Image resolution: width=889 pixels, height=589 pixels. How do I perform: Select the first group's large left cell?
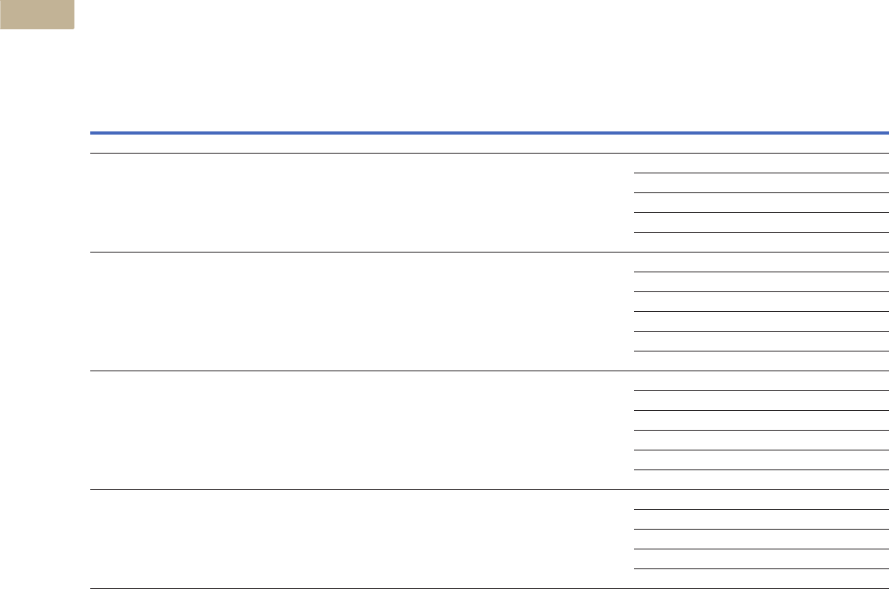tap(362, 203)
